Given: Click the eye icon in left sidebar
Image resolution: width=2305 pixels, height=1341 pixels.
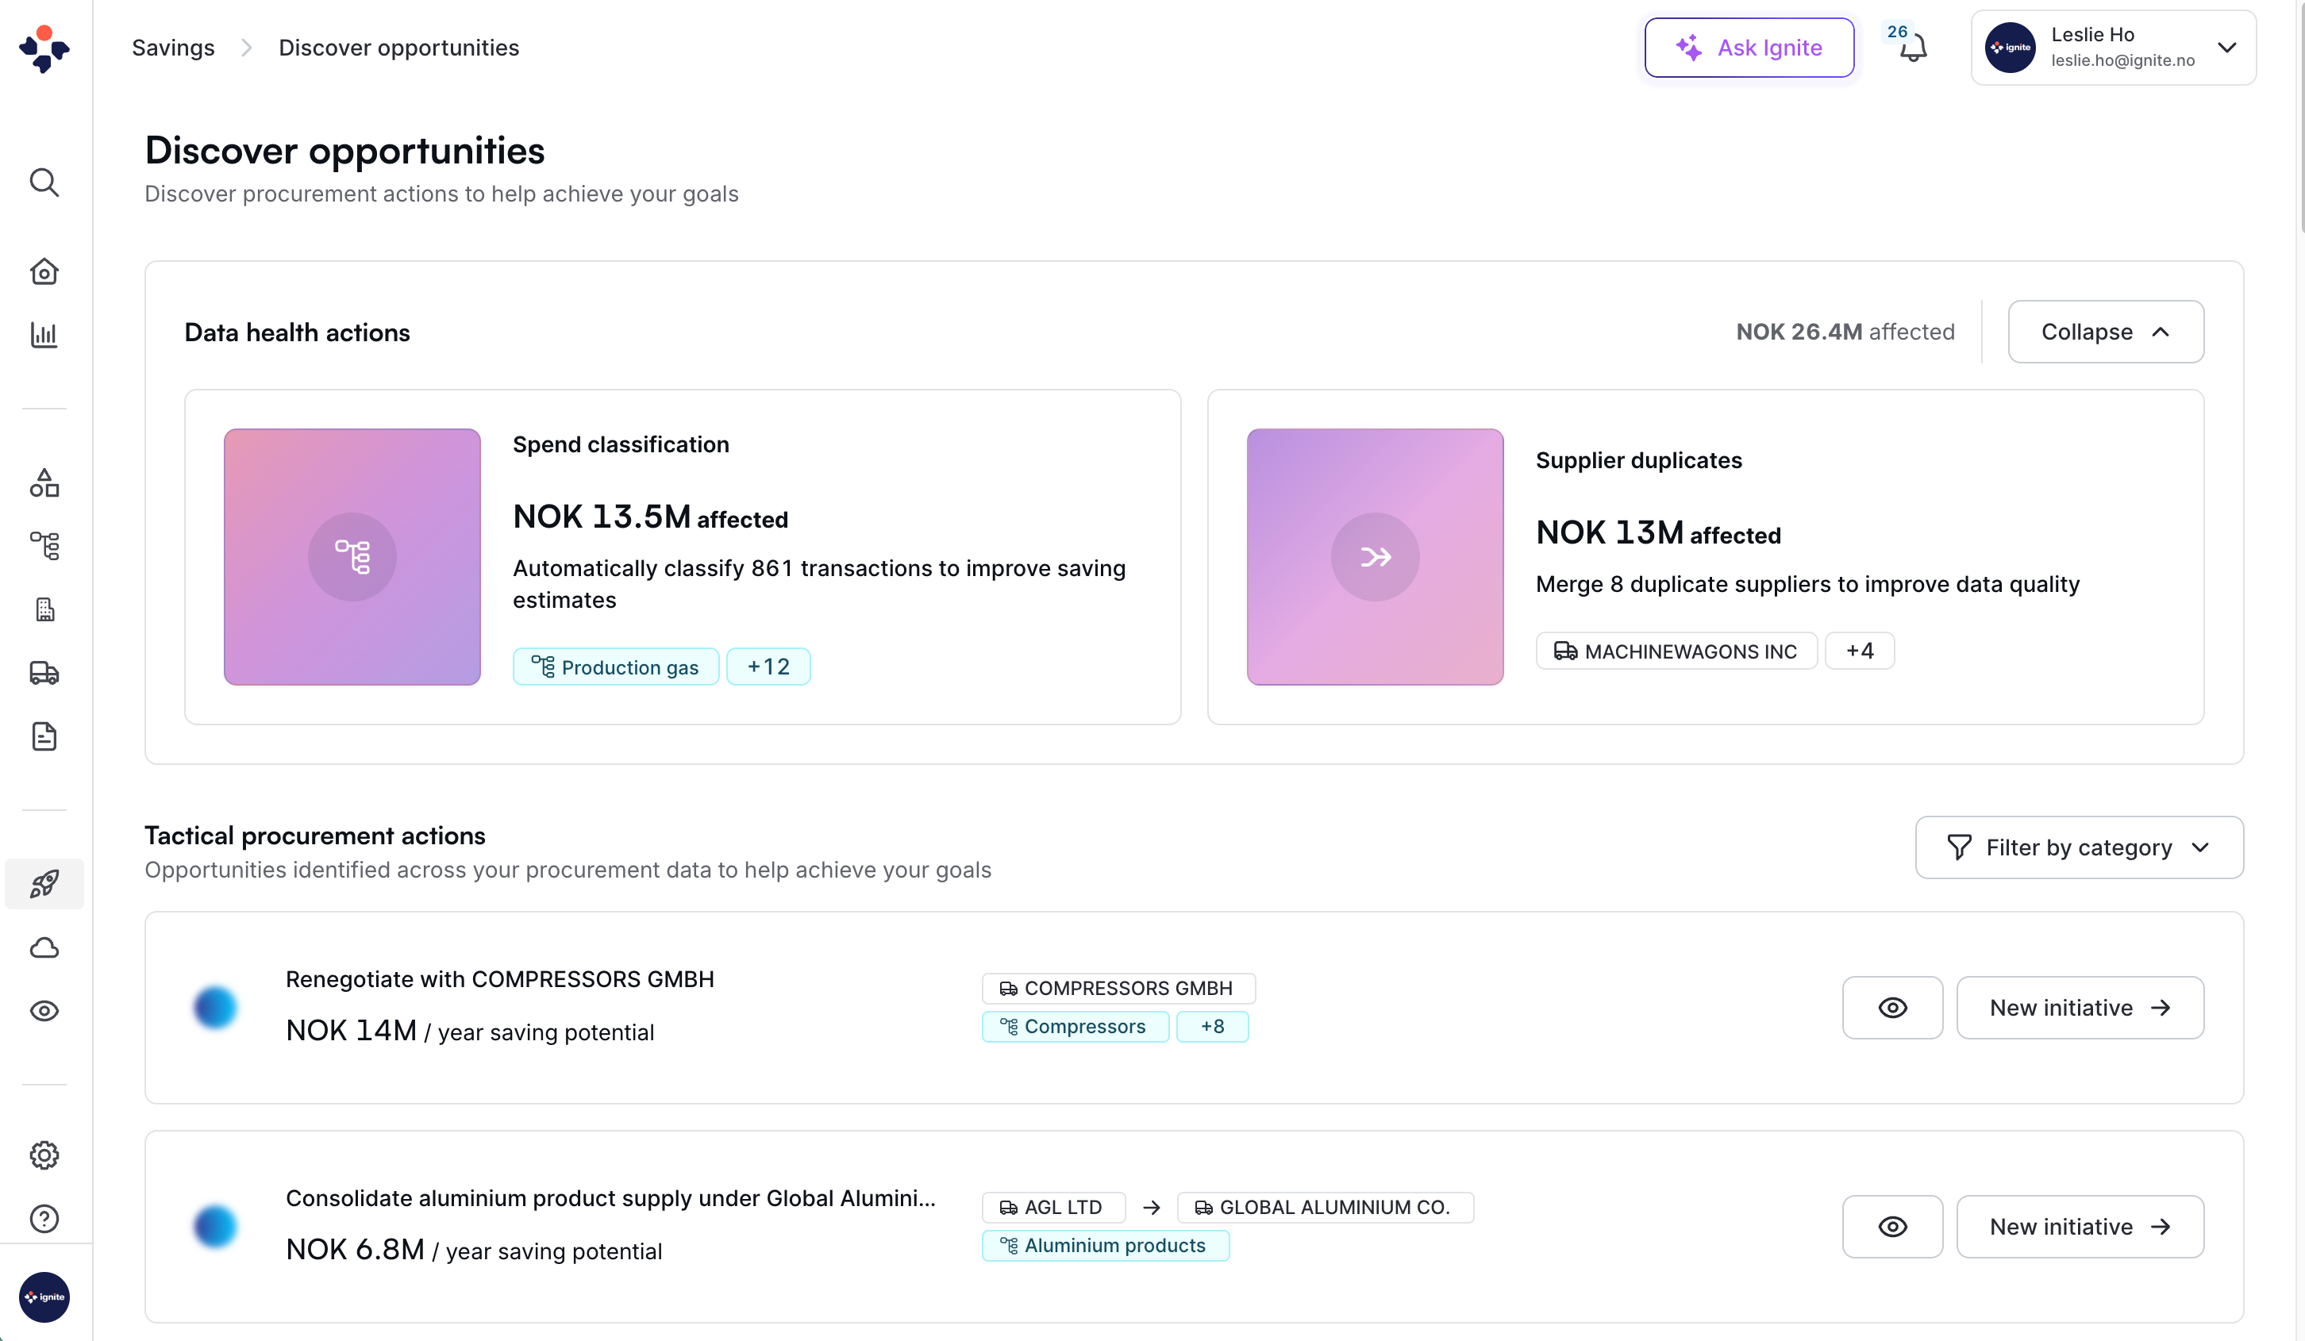Looking at the screenshot, I should (44, 1010).
